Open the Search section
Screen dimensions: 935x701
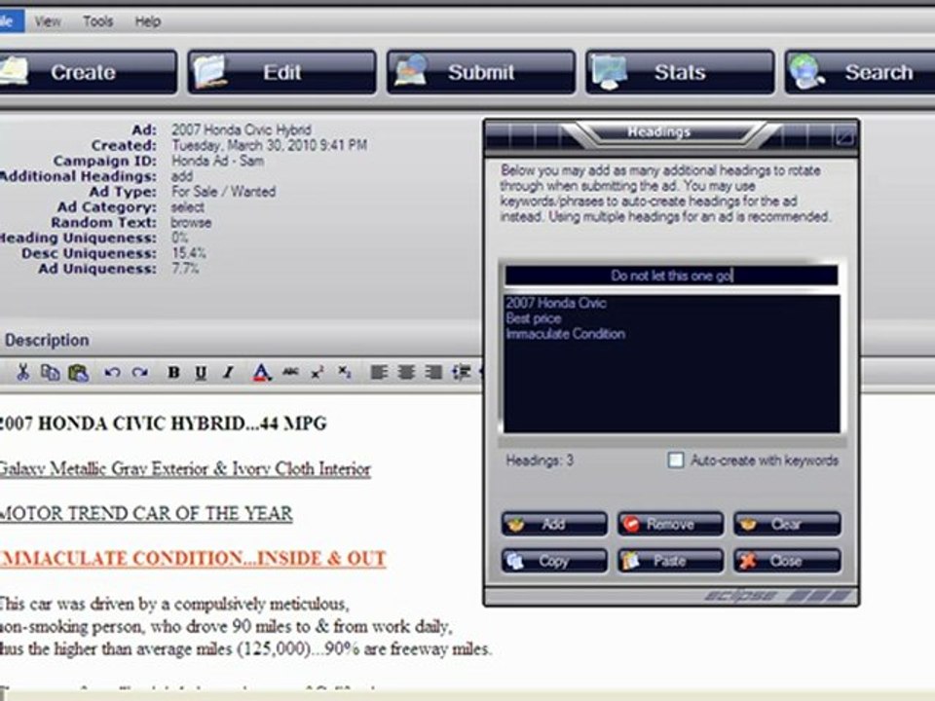860,72
